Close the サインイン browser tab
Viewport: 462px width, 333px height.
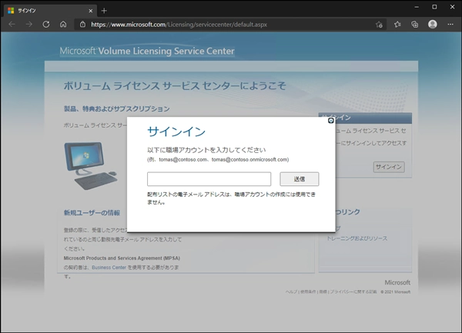click(90, 11)
